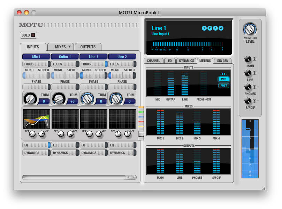Click the Mic 1 LPF knob
The height and width of the screenshot is (209, 282).
(42, 134)
